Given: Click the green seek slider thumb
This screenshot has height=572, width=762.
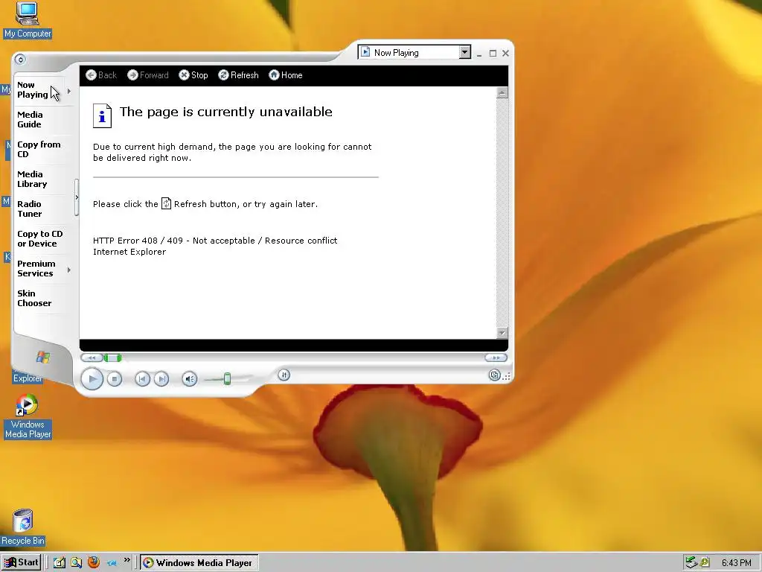Looking at the screenshot, I should (113, 358).
